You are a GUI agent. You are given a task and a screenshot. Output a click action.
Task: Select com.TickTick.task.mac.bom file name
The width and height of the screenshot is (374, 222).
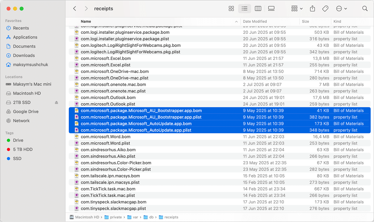(x=108, y=189)
